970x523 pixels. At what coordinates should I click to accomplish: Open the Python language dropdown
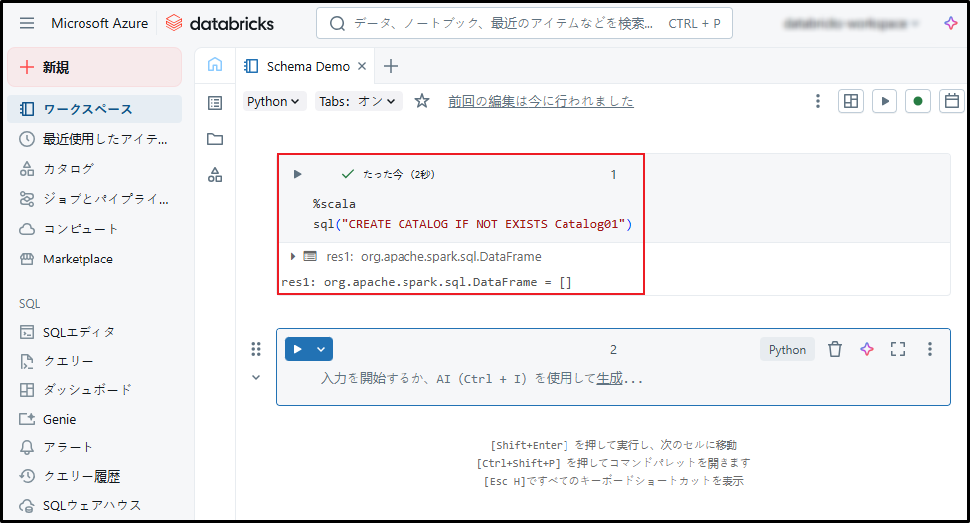(x=274, y=101)
